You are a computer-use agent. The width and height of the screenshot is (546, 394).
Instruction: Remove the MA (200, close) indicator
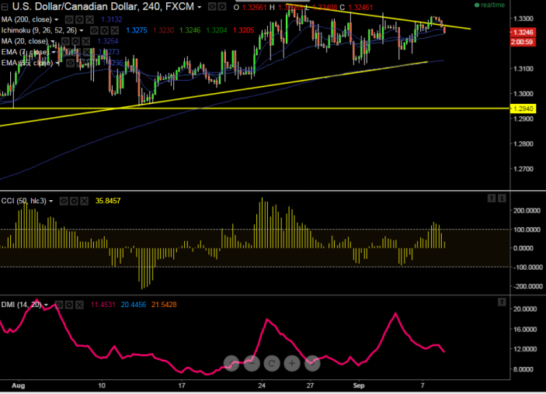tap(89, 19)
